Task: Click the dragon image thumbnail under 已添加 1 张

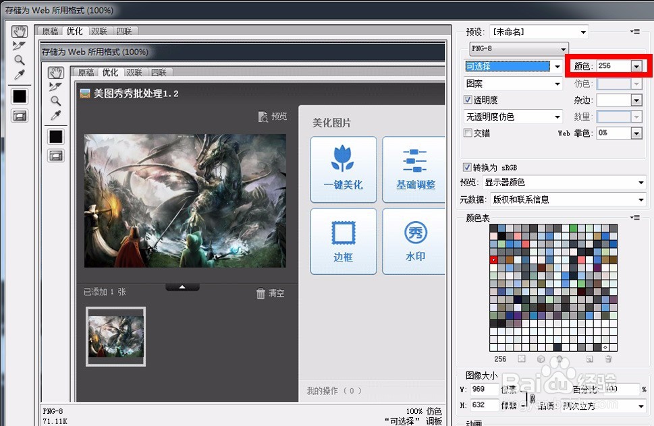Action: coord(116,336)
